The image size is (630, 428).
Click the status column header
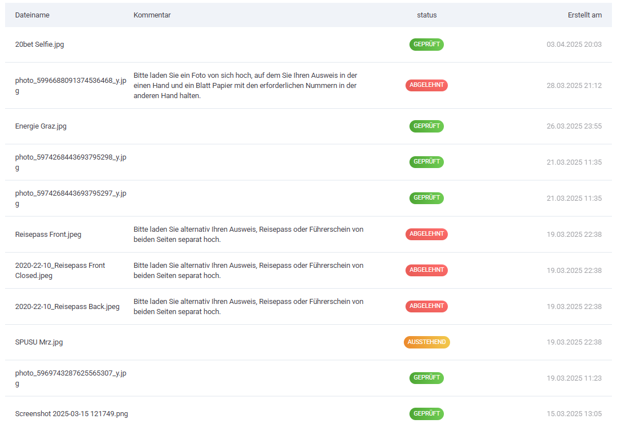pos(426,15)
